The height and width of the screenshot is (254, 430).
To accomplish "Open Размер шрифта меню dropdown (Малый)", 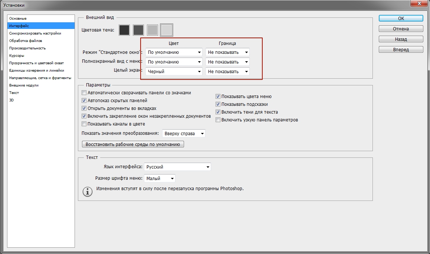I will 160,178.
